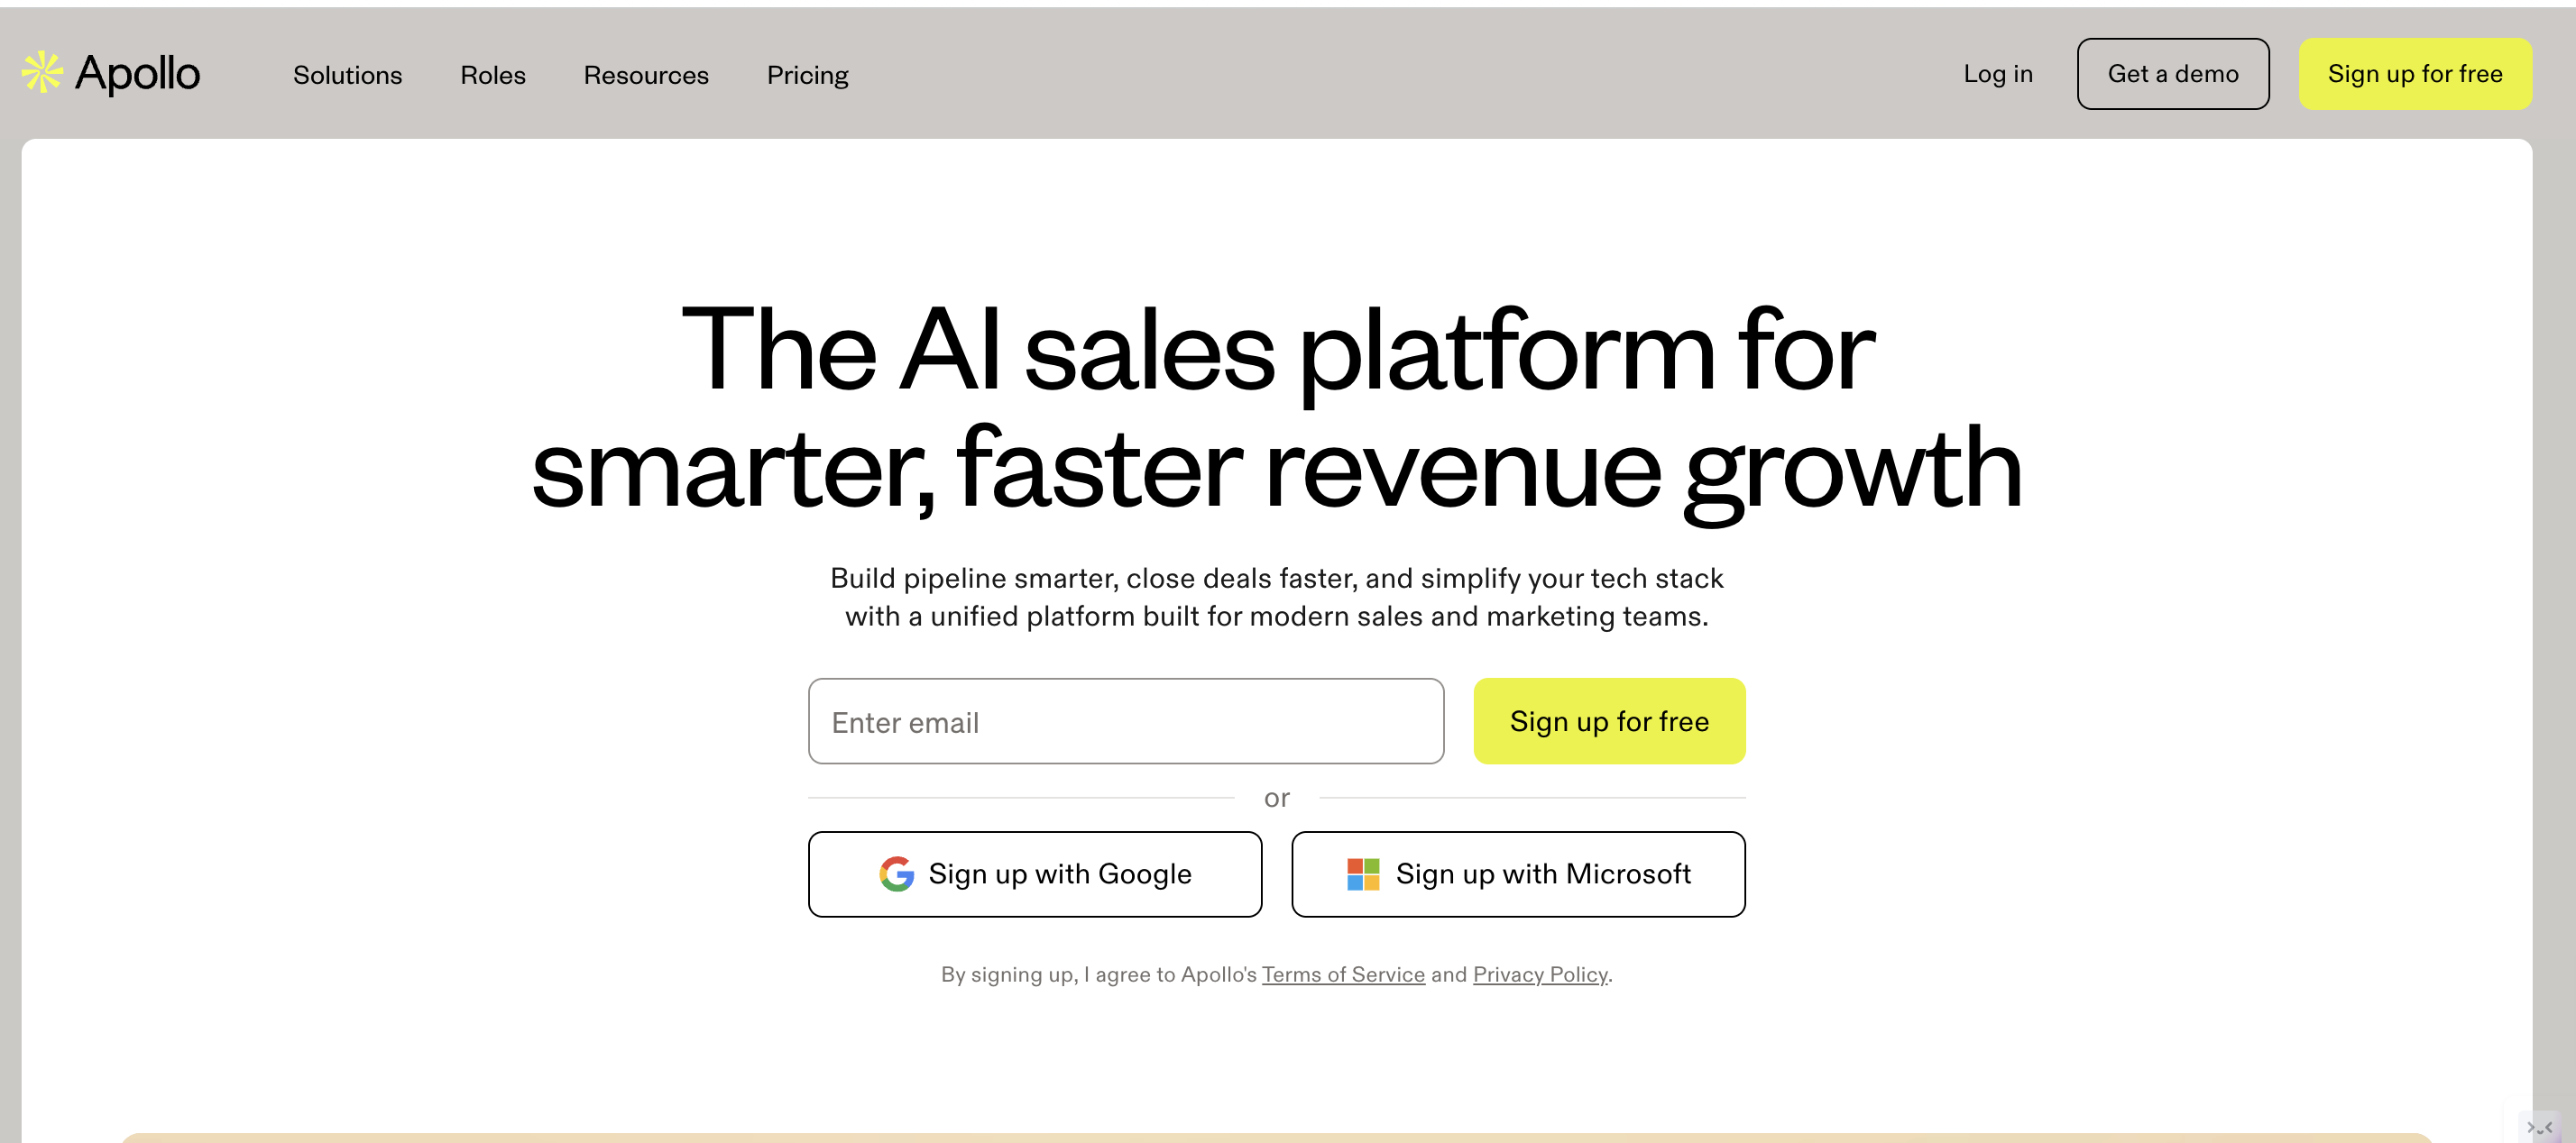This screenshot has width=2576, height=1143.
Task: Open the Solutions navigation menu
Action: [347, 75]
